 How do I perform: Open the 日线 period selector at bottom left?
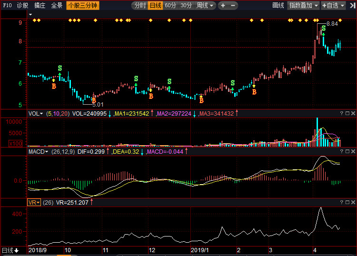10,250
